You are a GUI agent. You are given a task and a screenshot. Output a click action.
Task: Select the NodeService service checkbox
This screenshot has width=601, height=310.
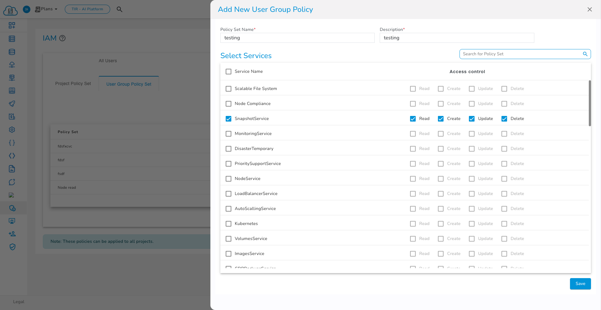click(x=229, y=179)
